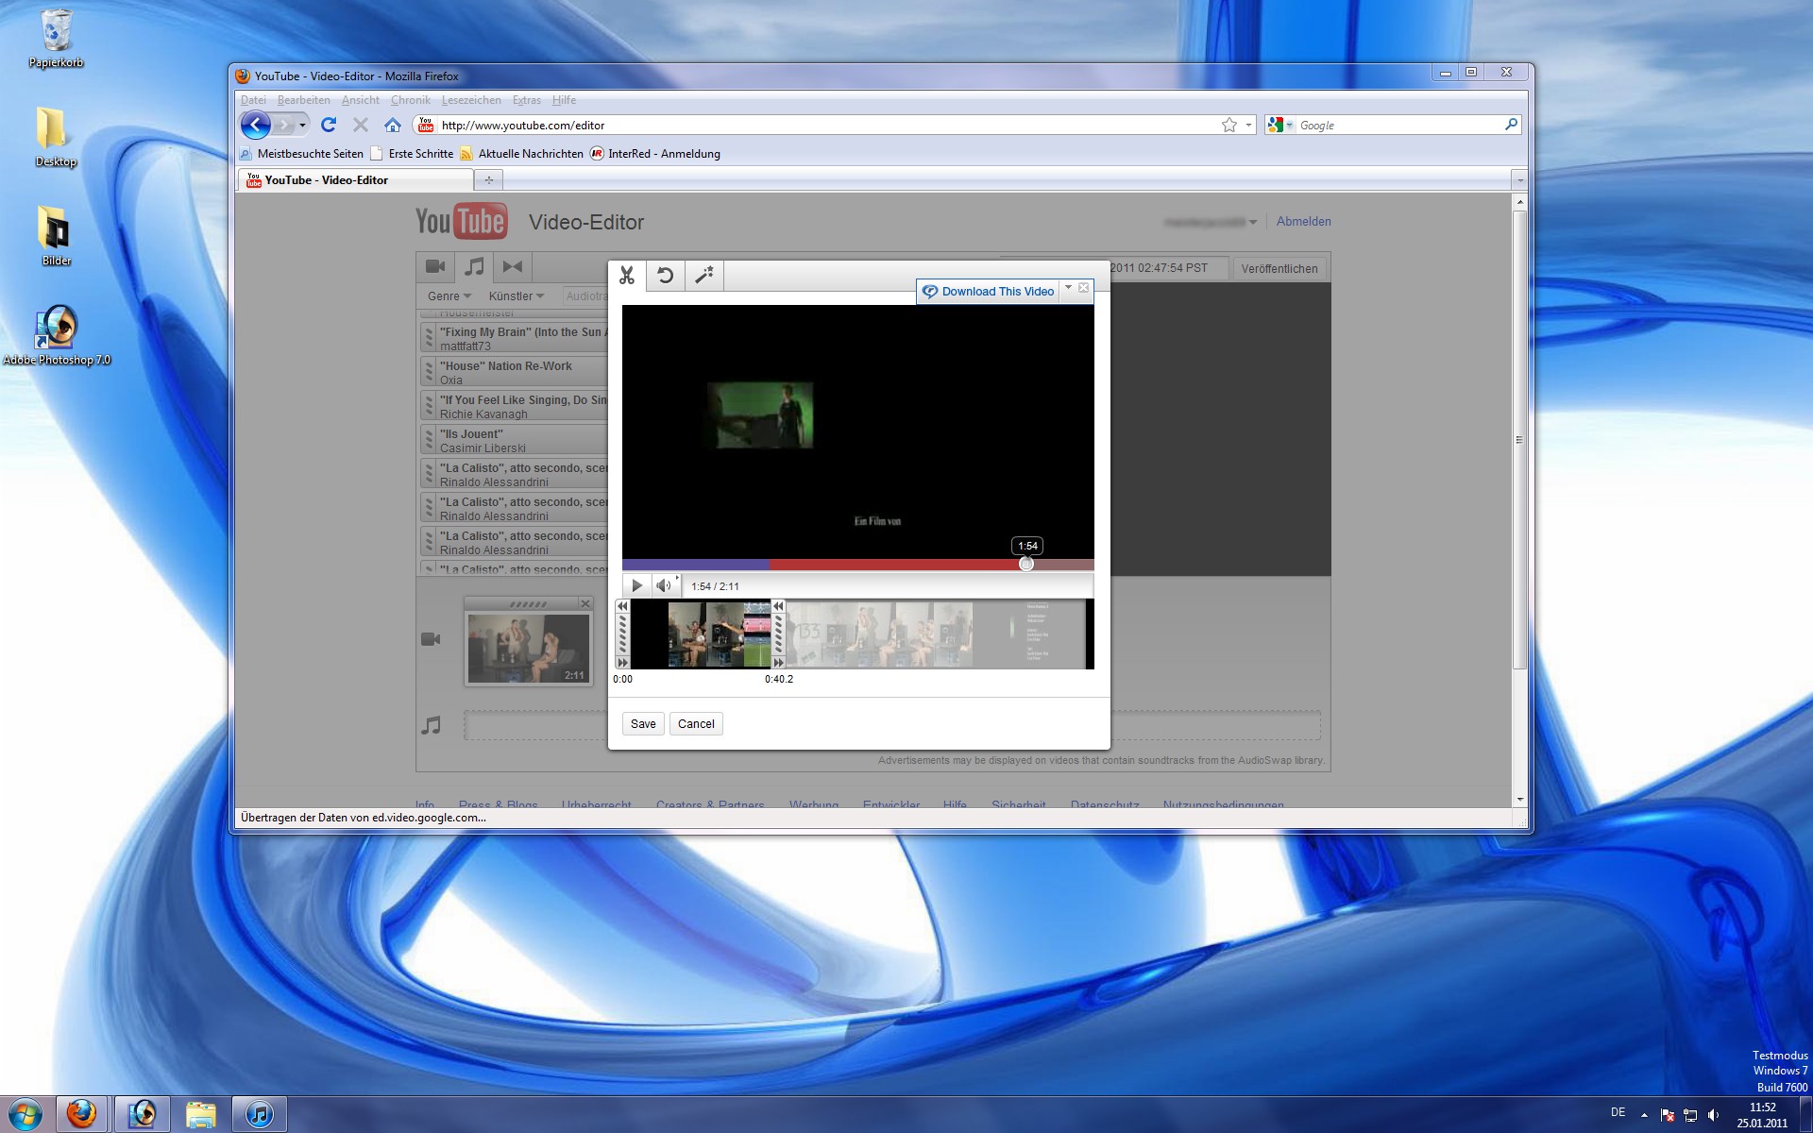Go to the Firefox home page
The width and height of the screenshot is (1813, 1133).
(x=393, y=125)
